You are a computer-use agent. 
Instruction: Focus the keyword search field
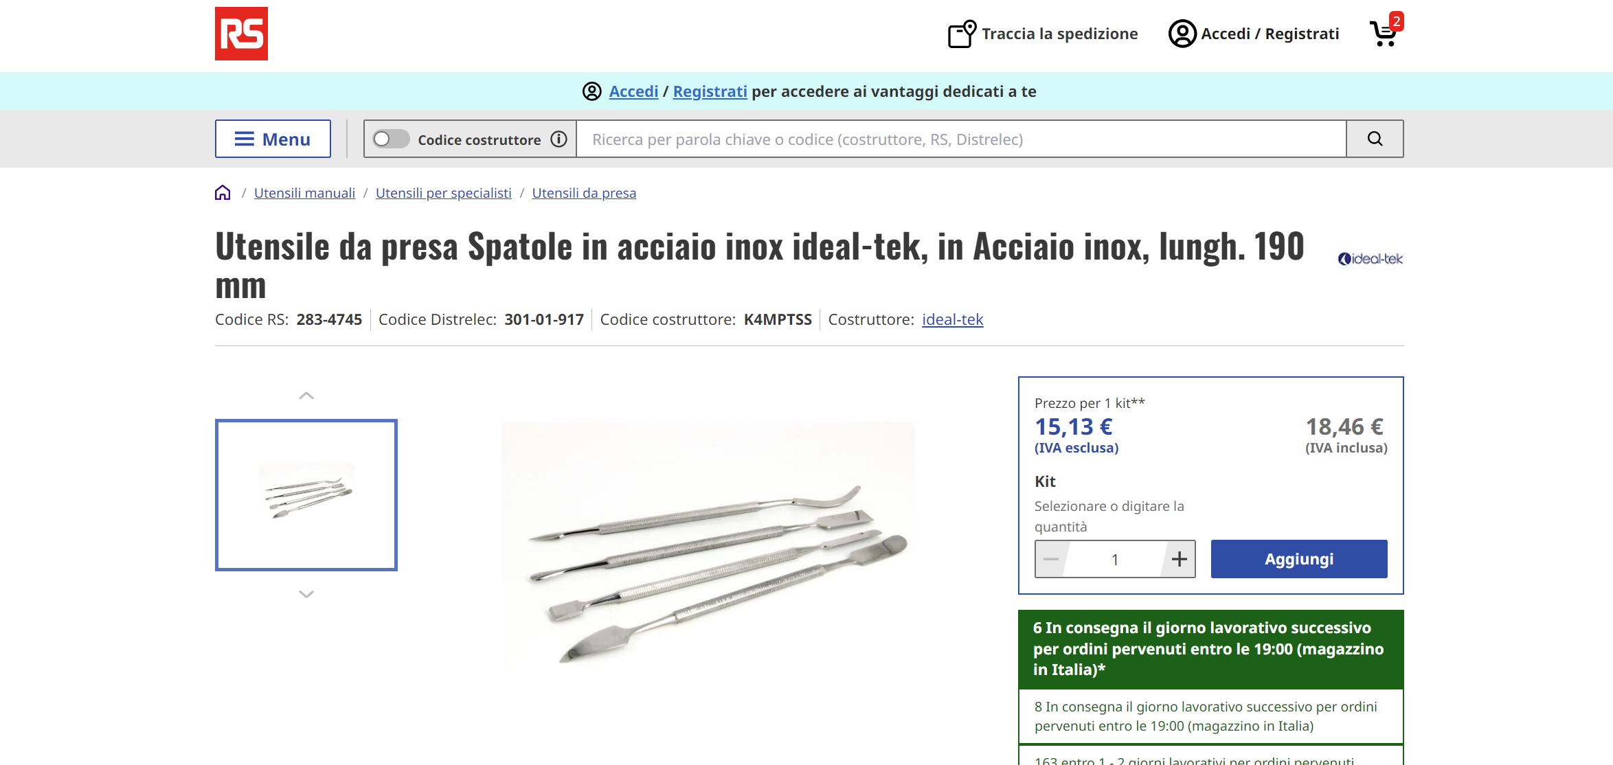961,139
